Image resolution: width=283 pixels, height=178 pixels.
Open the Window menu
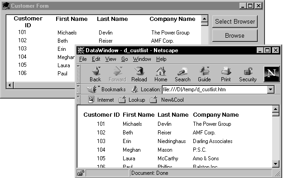[142, 59]
